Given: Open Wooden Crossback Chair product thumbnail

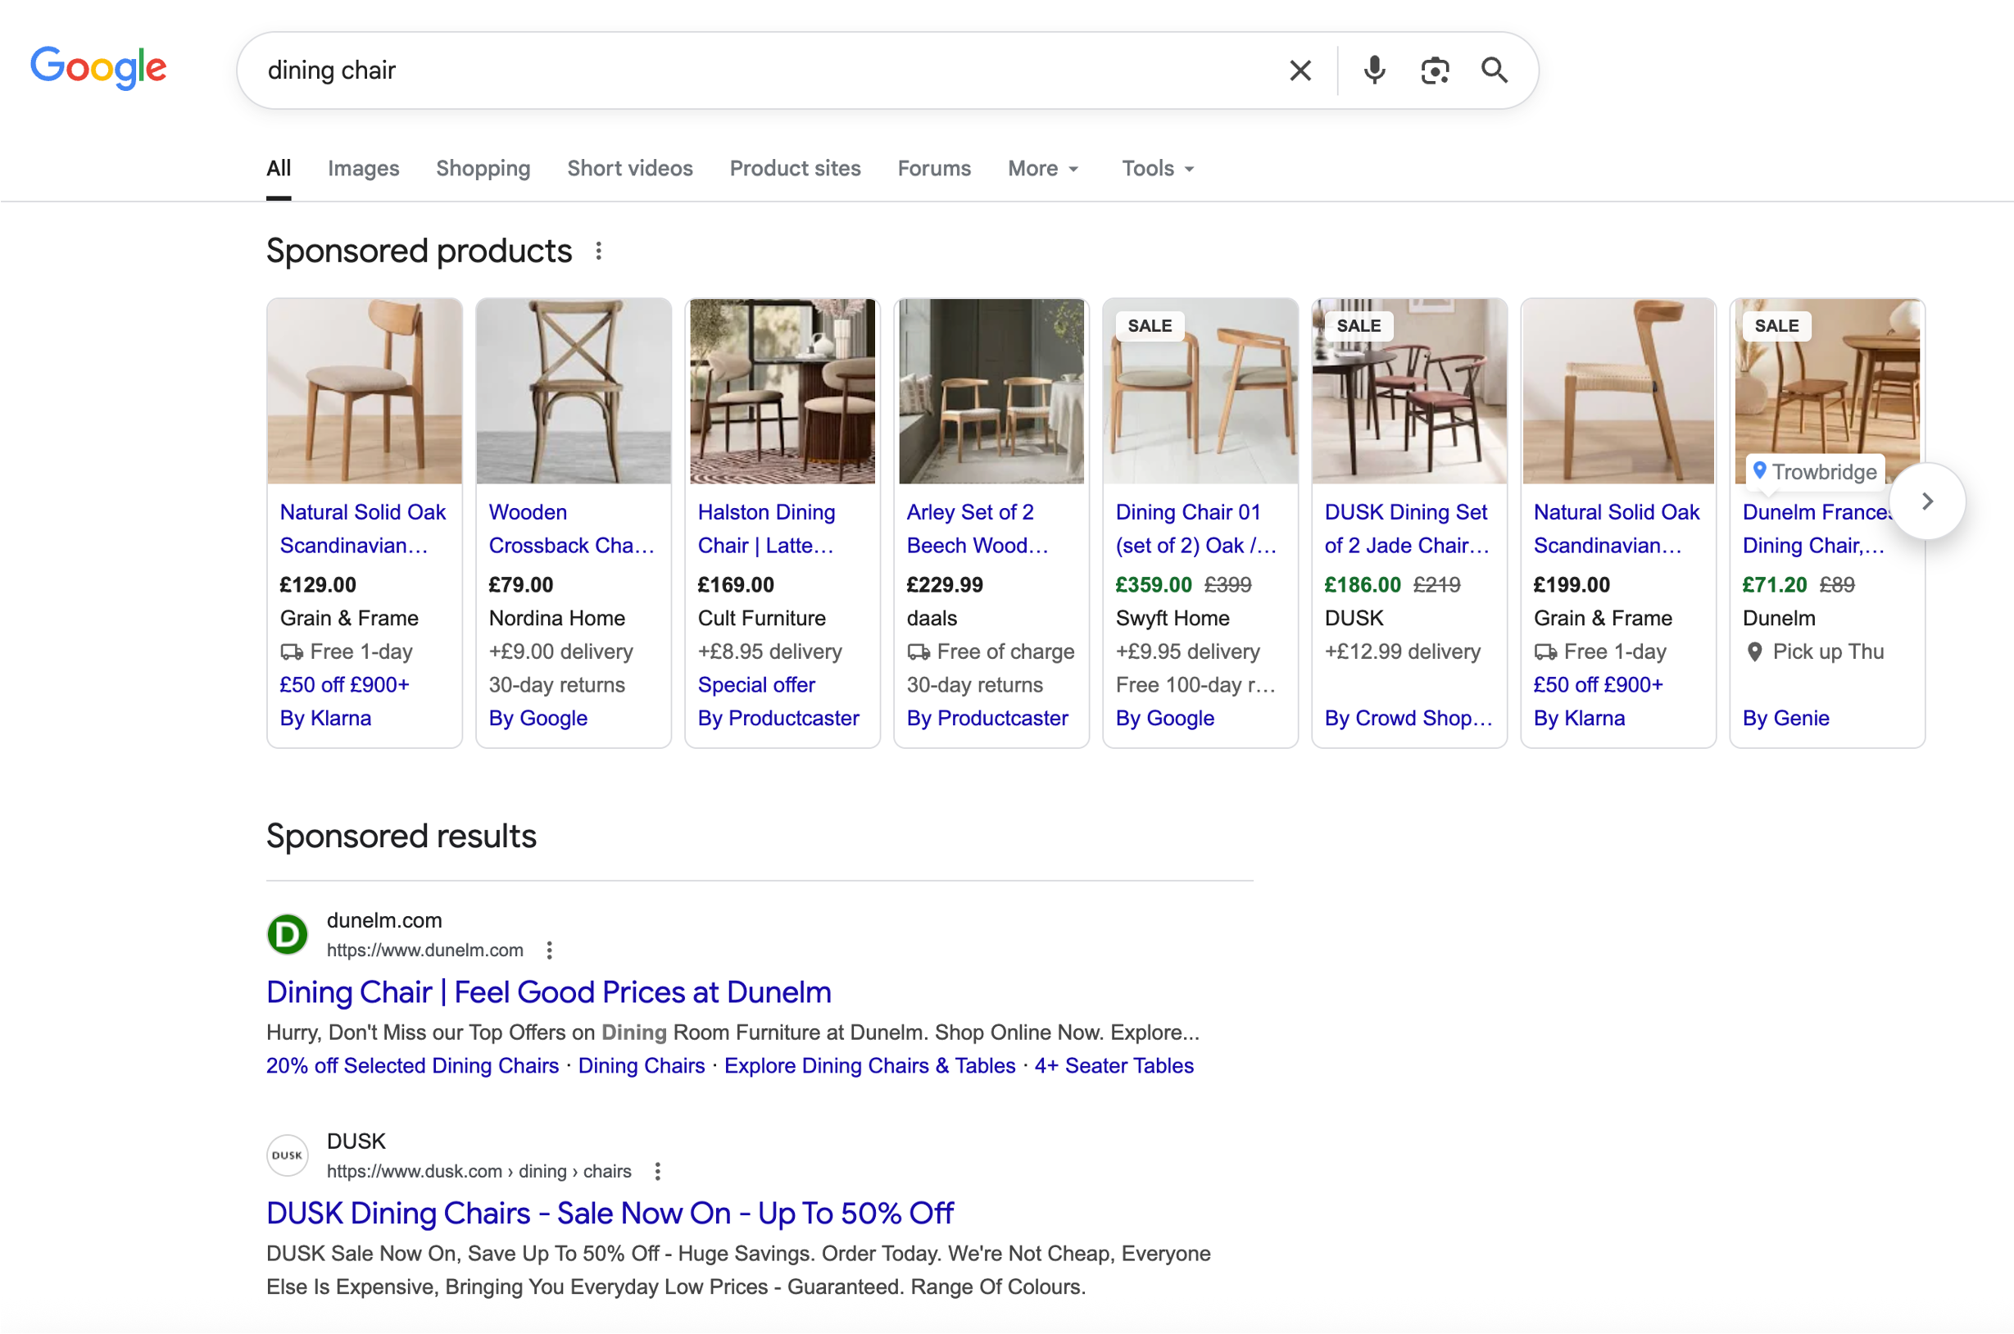Looking at the screenshot, I should pyautogui.click(x=574, y=392).
